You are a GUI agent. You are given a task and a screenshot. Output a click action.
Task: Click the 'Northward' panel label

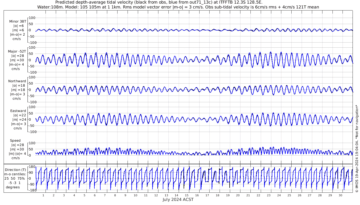tap(17, 81)
